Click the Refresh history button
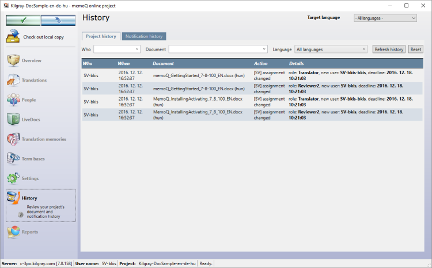The height and width of the screenshot is (268, 432). click(389, 49)
